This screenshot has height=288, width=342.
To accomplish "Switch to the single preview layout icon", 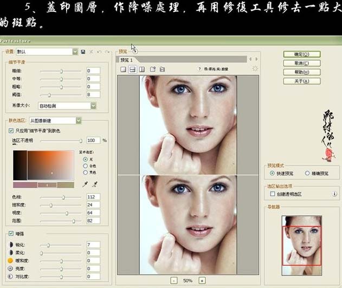I will tap(123, 69).
